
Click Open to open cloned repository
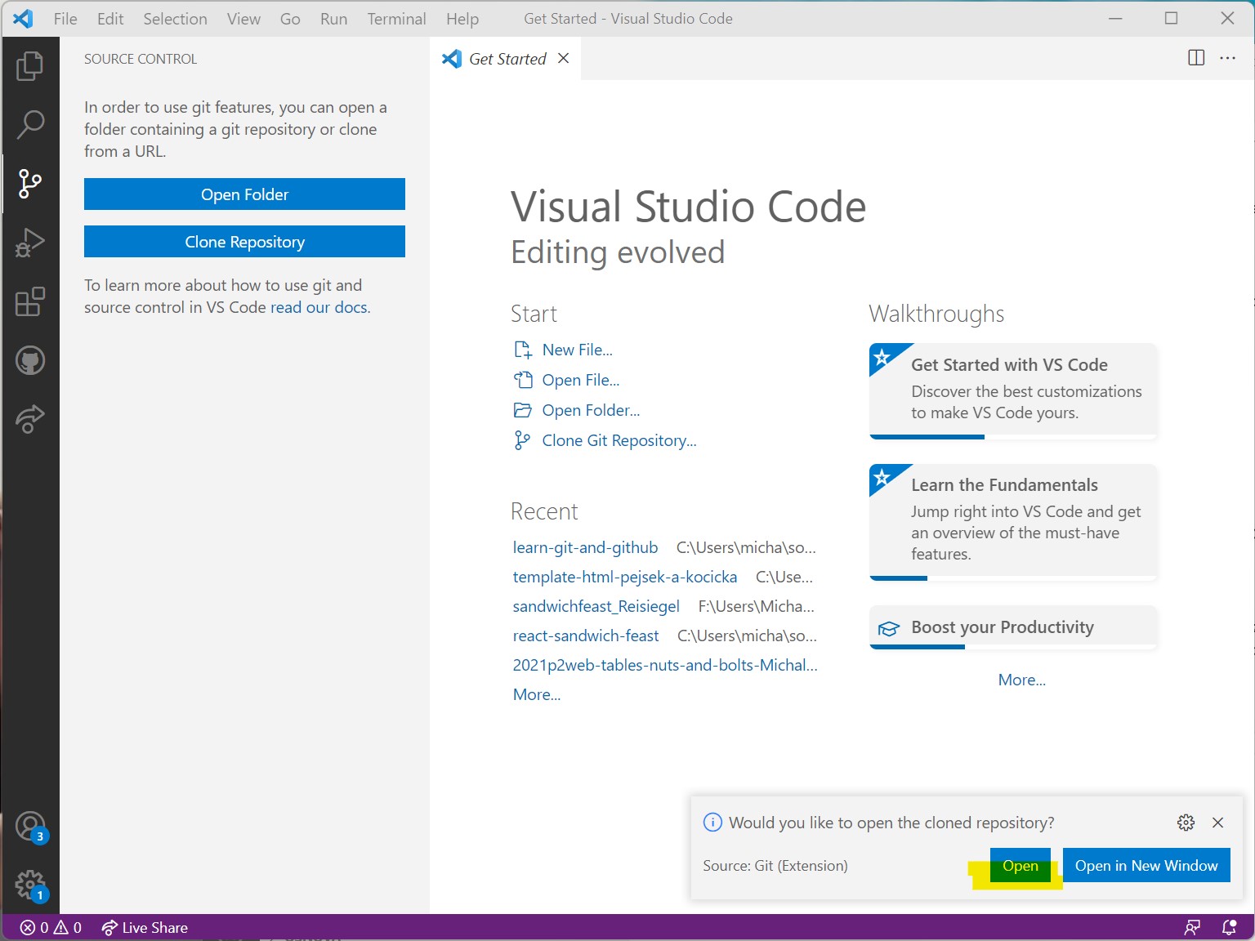[x=1021, y=866]
